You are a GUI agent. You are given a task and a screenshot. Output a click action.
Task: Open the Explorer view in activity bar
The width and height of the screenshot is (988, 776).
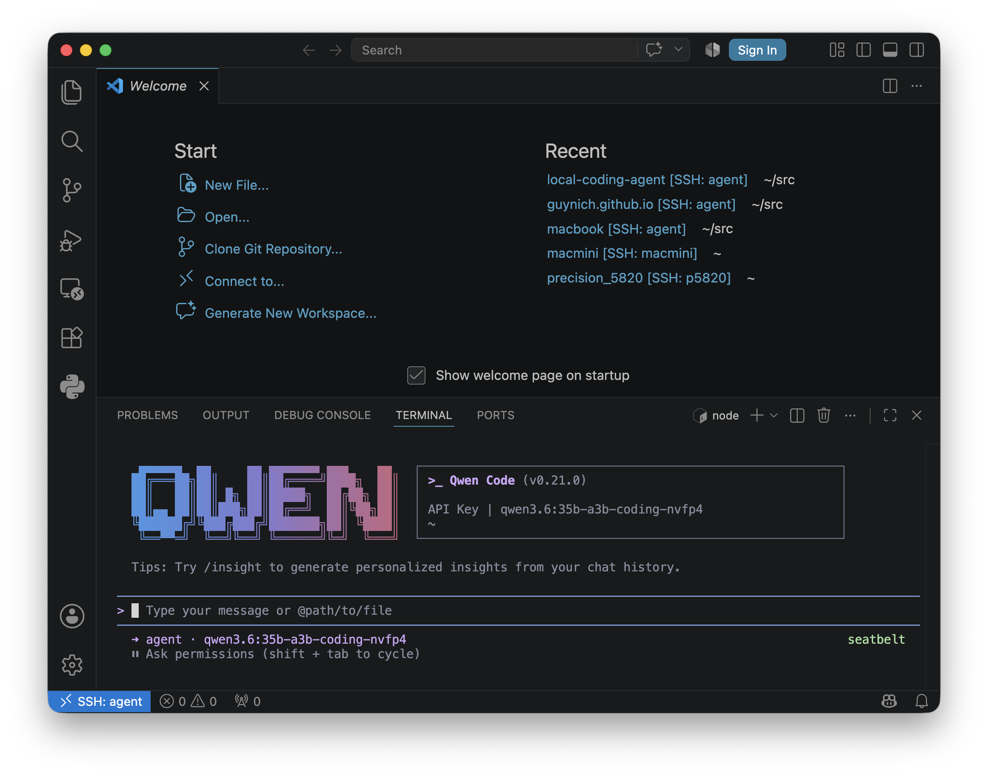coord(72,93)
